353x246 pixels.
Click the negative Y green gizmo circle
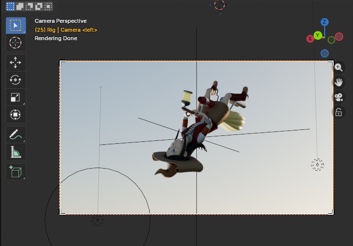[x=331, y=40]
